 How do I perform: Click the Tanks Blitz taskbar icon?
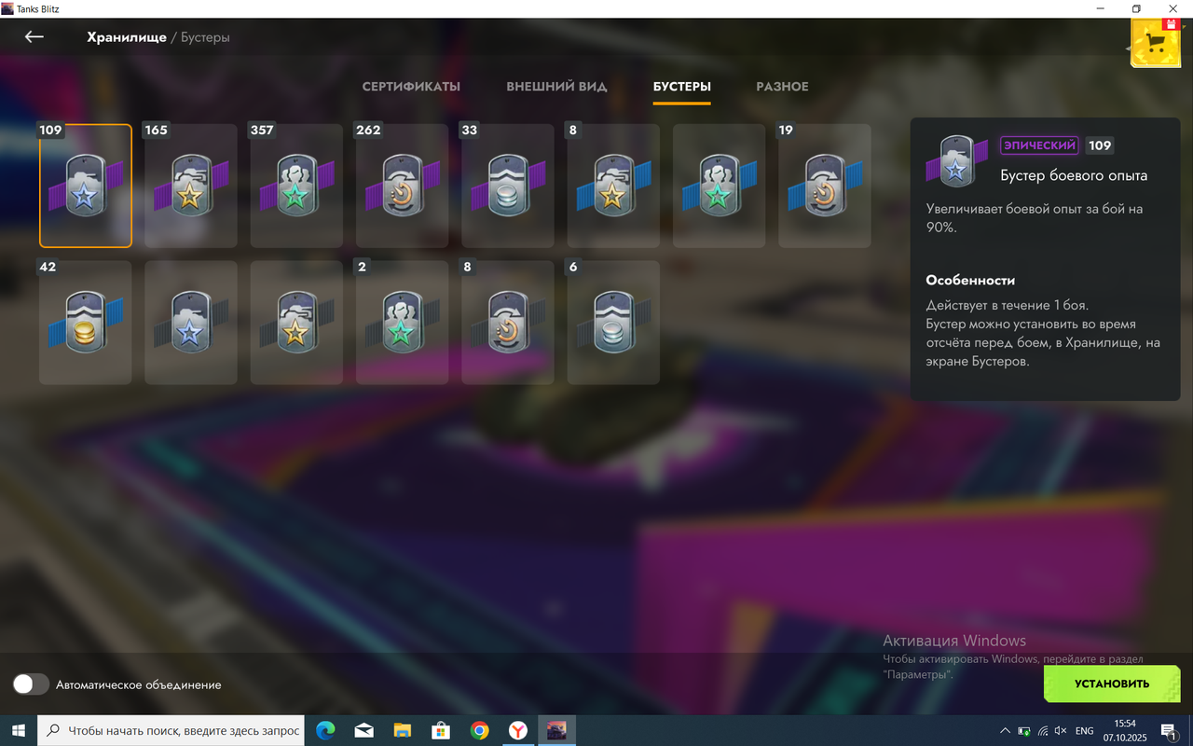pyautogui.click(x=556, y=731)
